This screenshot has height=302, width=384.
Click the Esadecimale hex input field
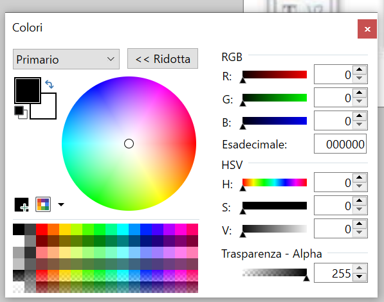click(x=340, y=144)
